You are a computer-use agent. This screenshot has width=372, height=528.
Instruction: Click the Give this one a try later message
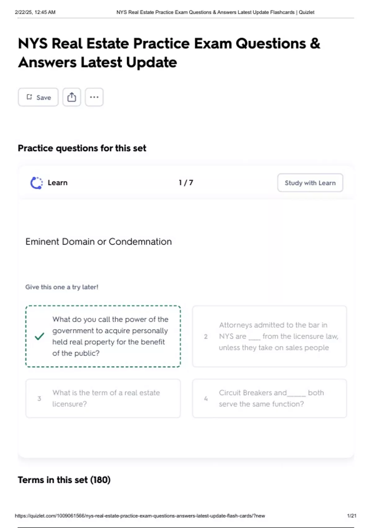point(62,287)
